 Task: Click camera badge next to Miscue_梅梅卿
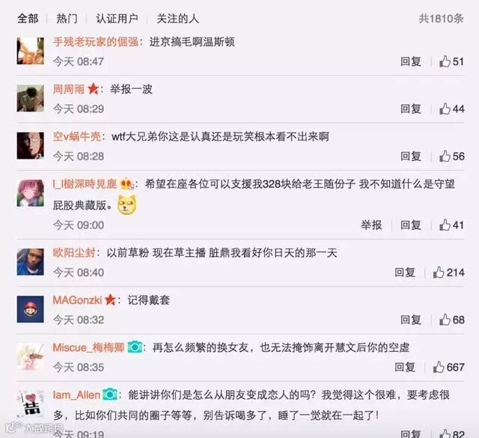point(135,347)
